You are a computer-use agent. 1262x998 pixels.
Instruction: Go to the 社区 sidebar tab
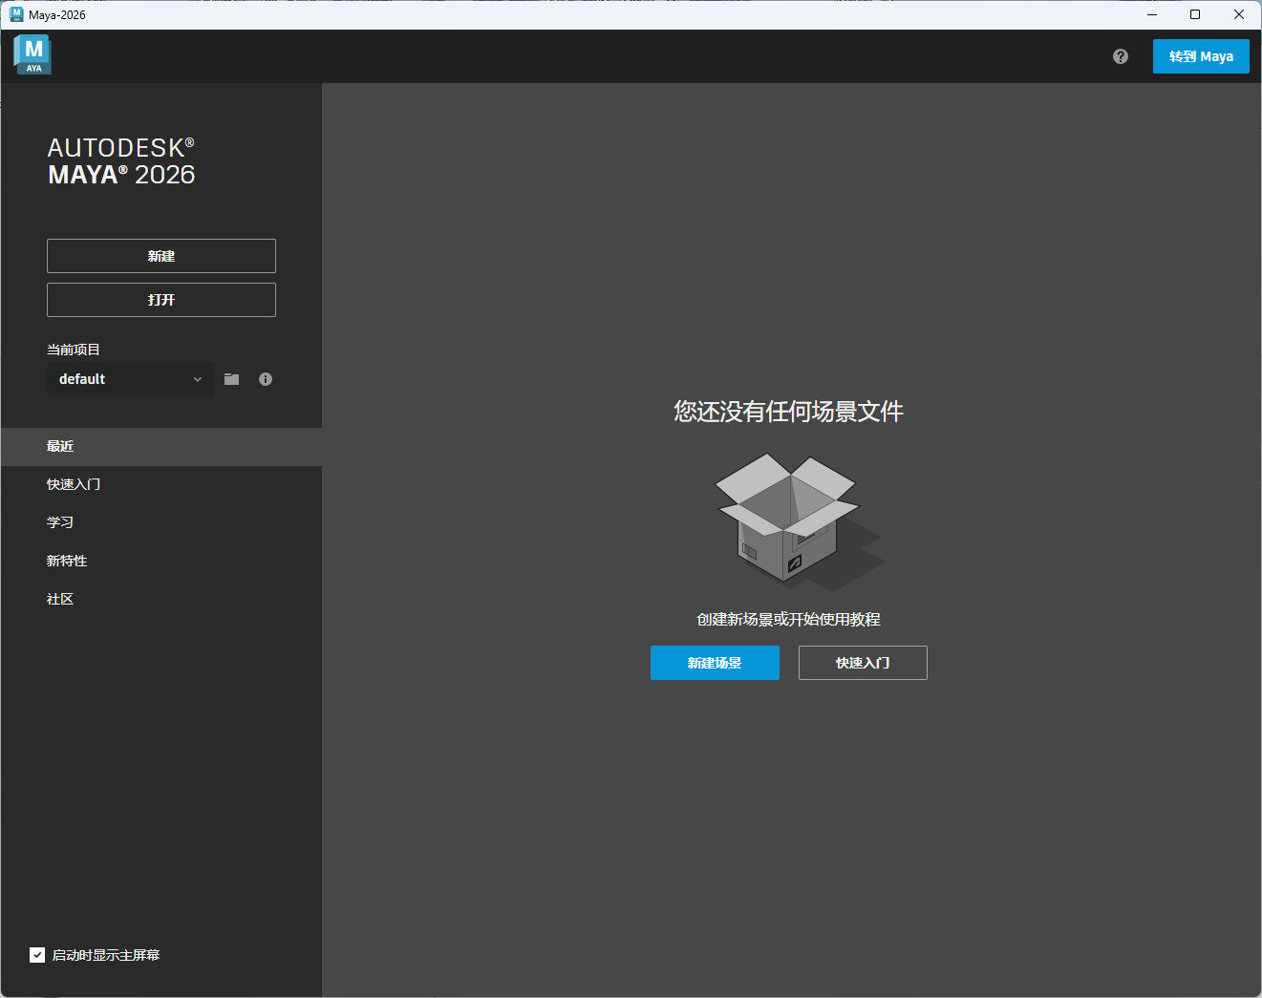161,600
